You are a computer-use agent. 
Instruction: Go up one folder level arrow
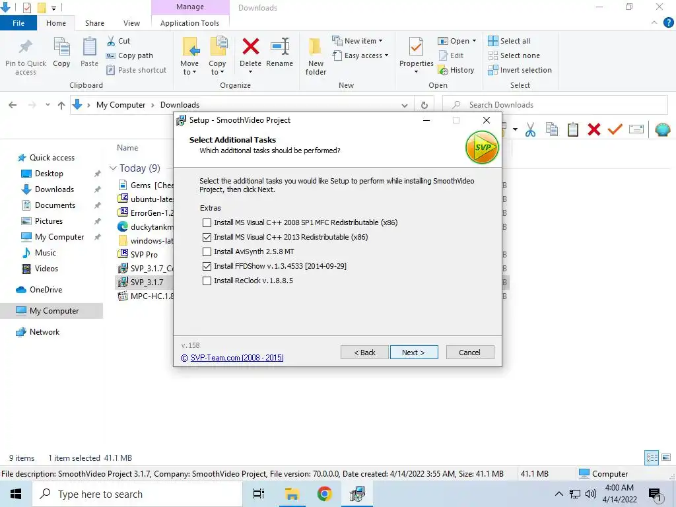(61, 105)
